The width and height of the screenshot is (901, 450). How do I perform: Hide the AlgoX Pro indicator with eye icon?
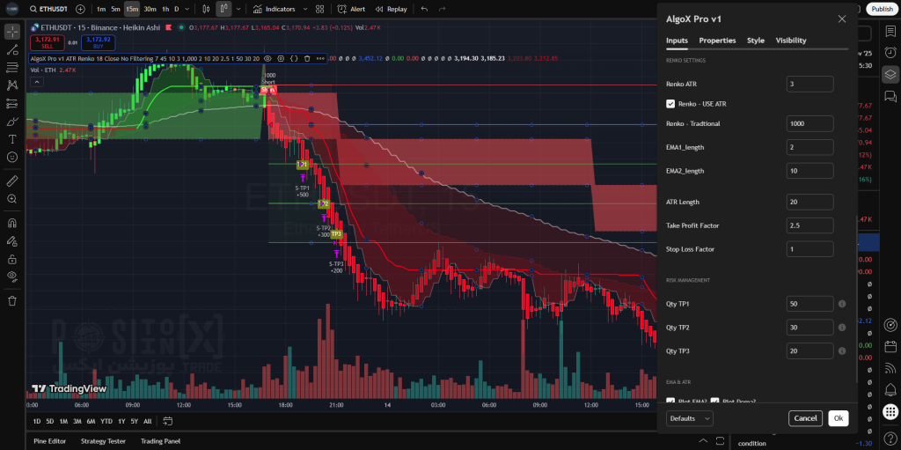267,58
